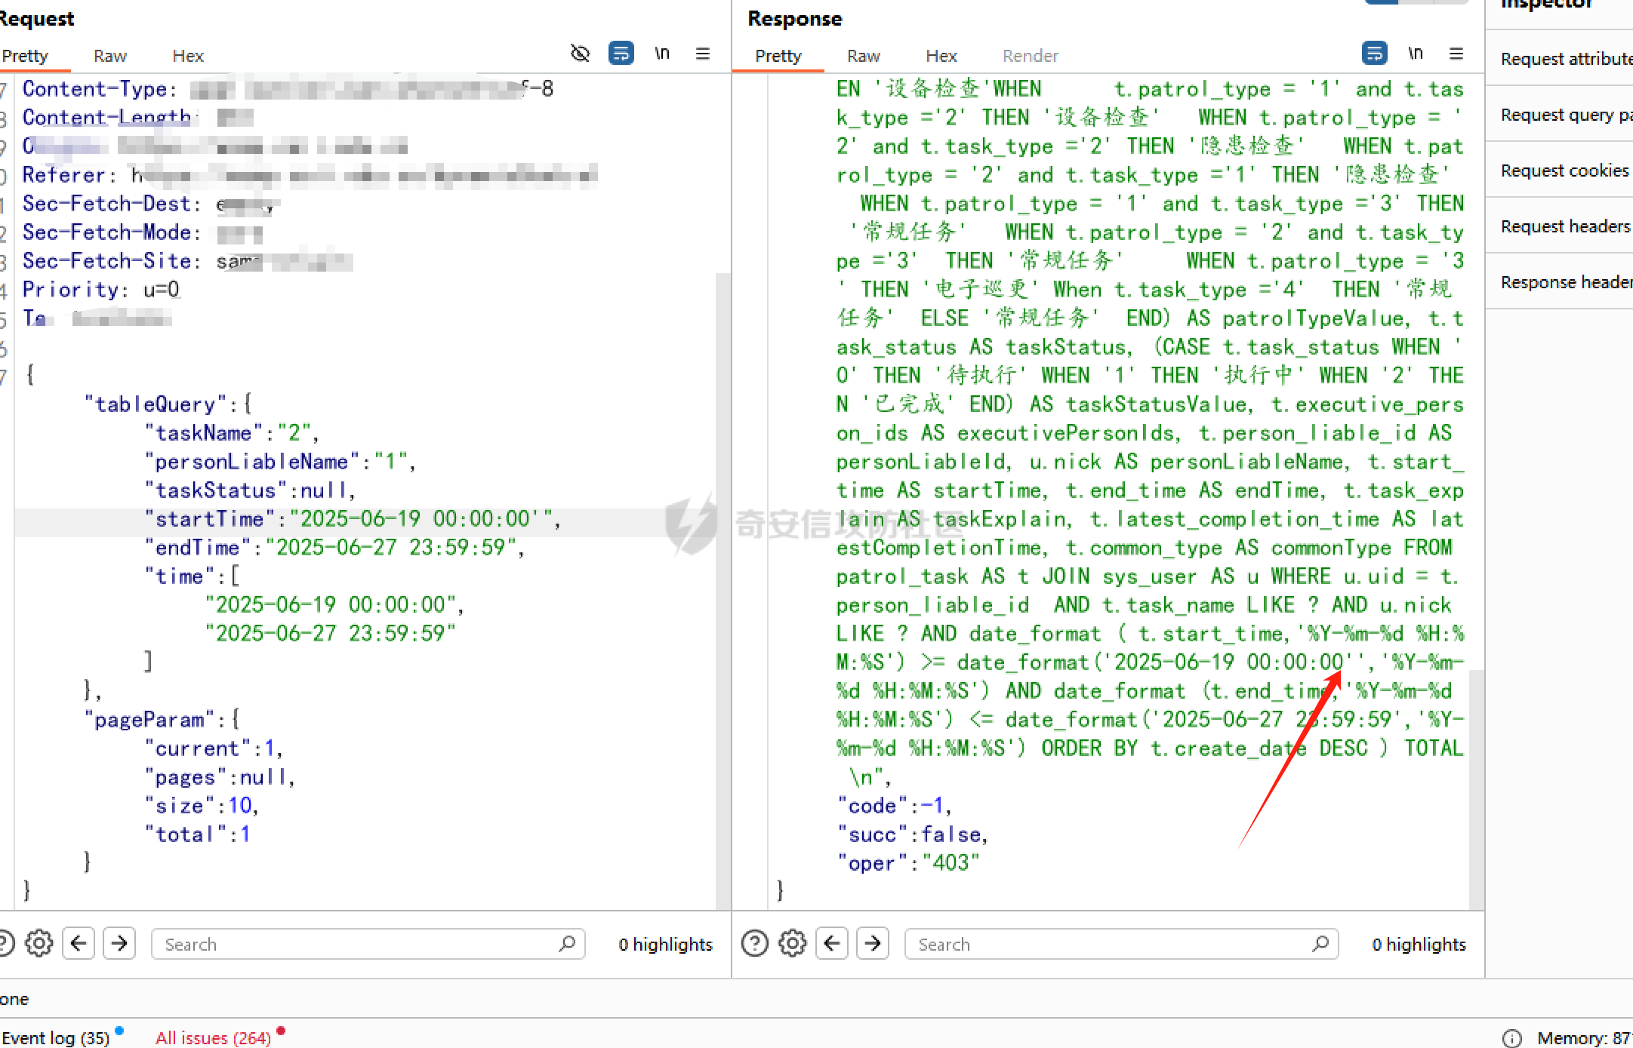Switch Response view to Raw tab
1633x1048 pixels.
click(x=864, y=56)
